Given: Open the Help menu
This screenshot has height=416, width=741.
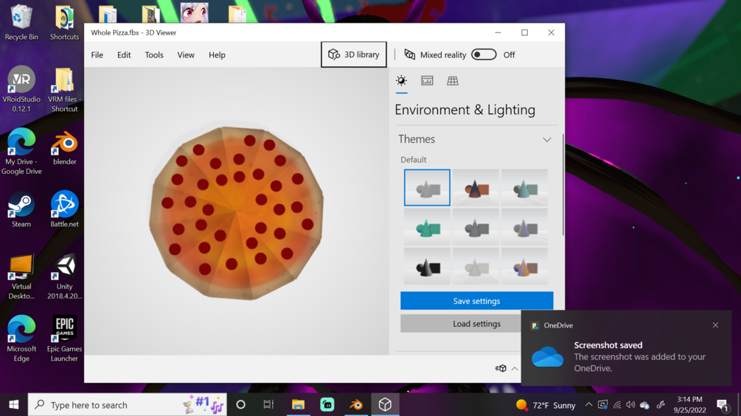Looking at the screenshot, I should tap(217, 54).
